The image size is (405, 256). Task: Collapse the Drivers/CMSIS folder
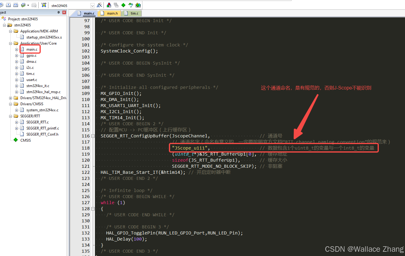click(x=11, y=104)
